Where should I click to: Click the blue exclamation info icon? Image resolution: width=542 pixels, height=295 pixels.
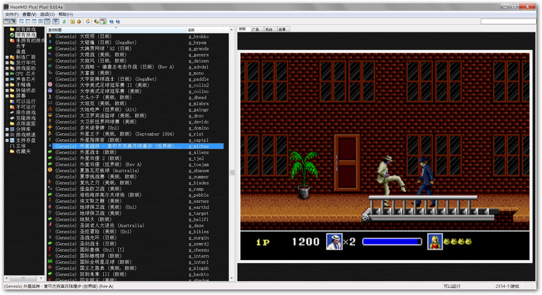tap(111, 21)
